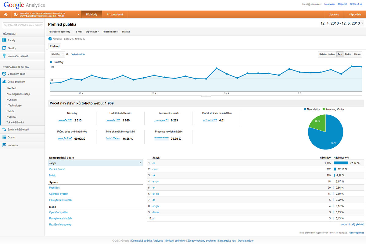The width and height of the screenshot is (366, 245).
Task: Select Měsíc granularity button
Action: [357, 54]
